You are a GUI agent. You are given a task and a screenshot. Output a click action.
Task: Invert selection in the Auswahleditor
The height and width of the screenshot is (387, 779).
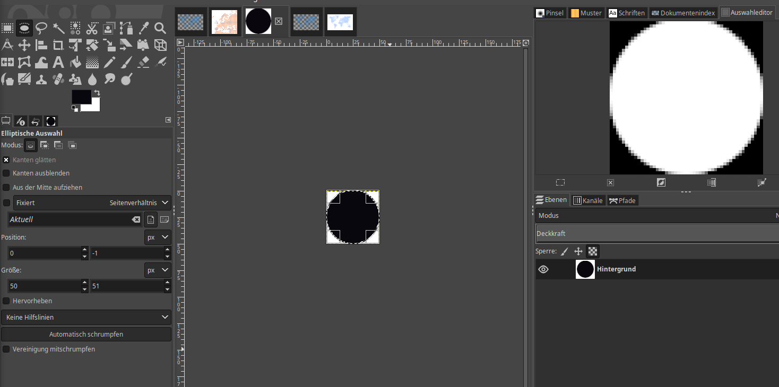[661, 182]
